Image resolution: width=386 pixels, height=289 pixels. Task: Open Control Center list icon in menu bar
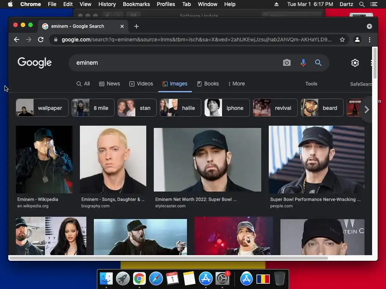(x=374, y=4)
